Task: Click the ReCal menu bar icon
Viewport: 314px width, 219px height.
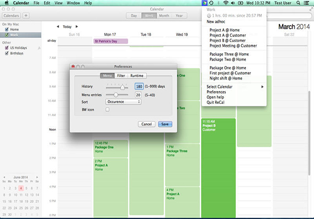Action: pos(204,3)
